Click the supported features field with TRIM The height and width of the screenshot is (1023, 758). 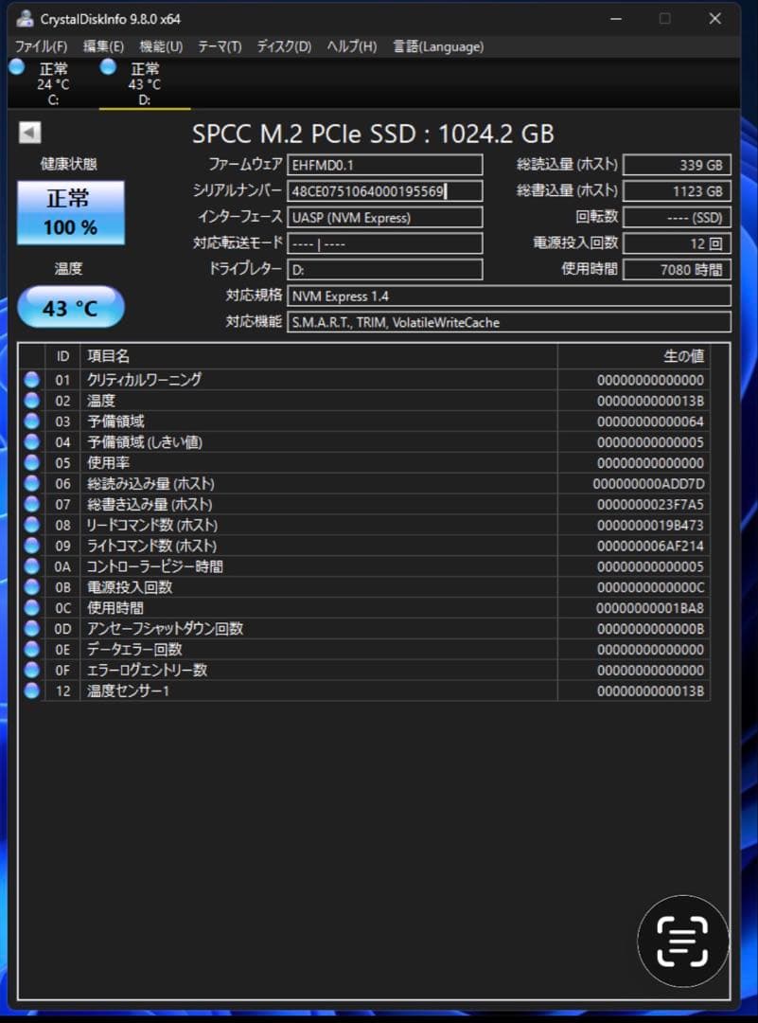pos(509,322)
